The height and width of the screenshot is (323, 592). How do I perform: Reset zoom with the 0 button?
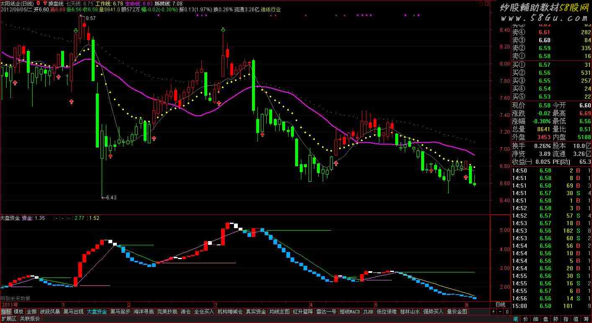pos(506,311)
